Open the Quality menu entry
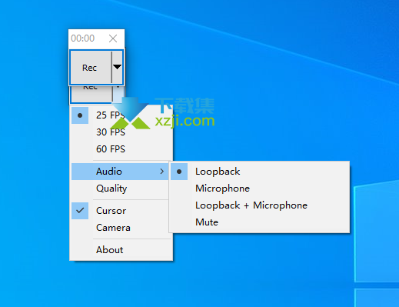 [120, 189]
